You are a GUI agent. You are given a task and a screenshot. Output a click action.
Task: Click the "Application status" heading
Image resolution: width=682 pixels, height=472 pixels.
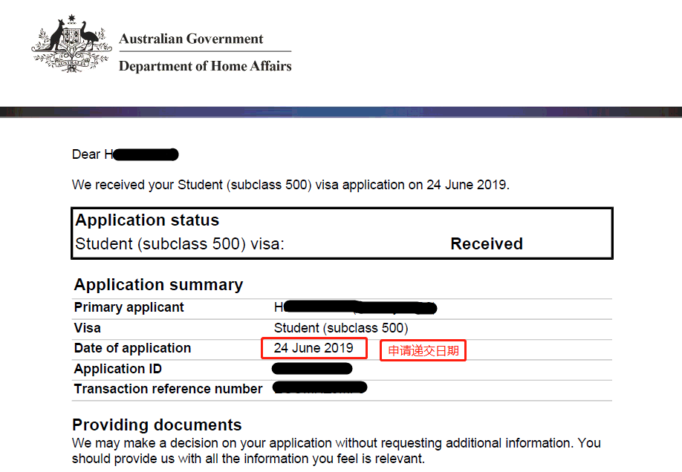(x=147, y=220)
